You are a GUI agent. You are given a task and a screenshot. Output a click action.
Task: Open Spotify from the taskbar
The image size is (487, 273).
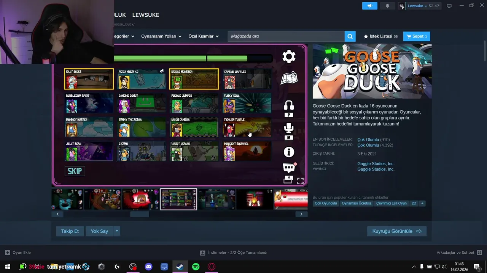(x=196, y=267)
